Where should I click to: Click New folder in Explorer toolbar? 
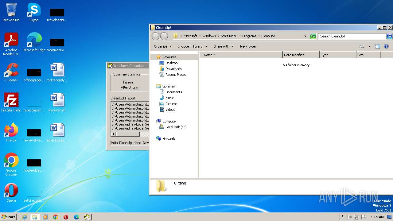pyautogui.click(x=248, y=46)
